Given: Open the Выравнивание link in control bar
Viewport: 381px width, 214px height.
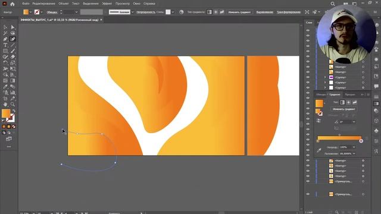Looking at the screenshot, I should [x=264, y=12].
